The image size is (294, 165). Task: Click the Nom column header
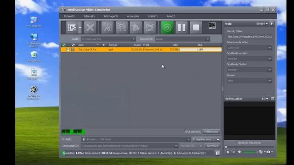pyautogui.click(x=81, y=45)
